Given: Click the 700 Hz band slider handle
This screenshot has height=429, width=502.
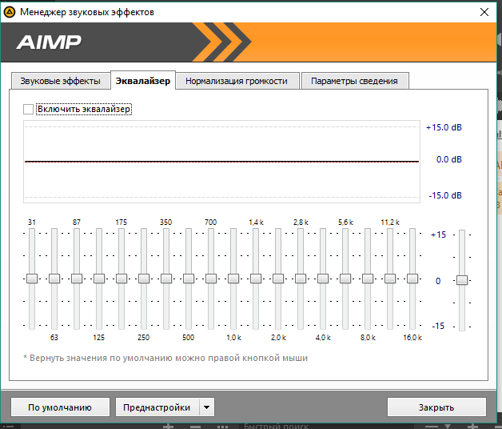Looking at the screenshot, I should pyautogui.click(x=211, y=279).
